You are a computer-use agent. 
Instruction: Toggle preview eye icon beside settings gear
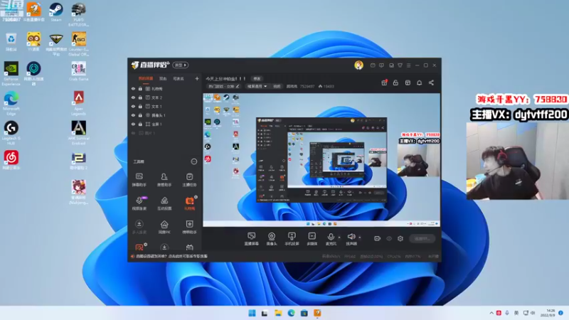389,239
